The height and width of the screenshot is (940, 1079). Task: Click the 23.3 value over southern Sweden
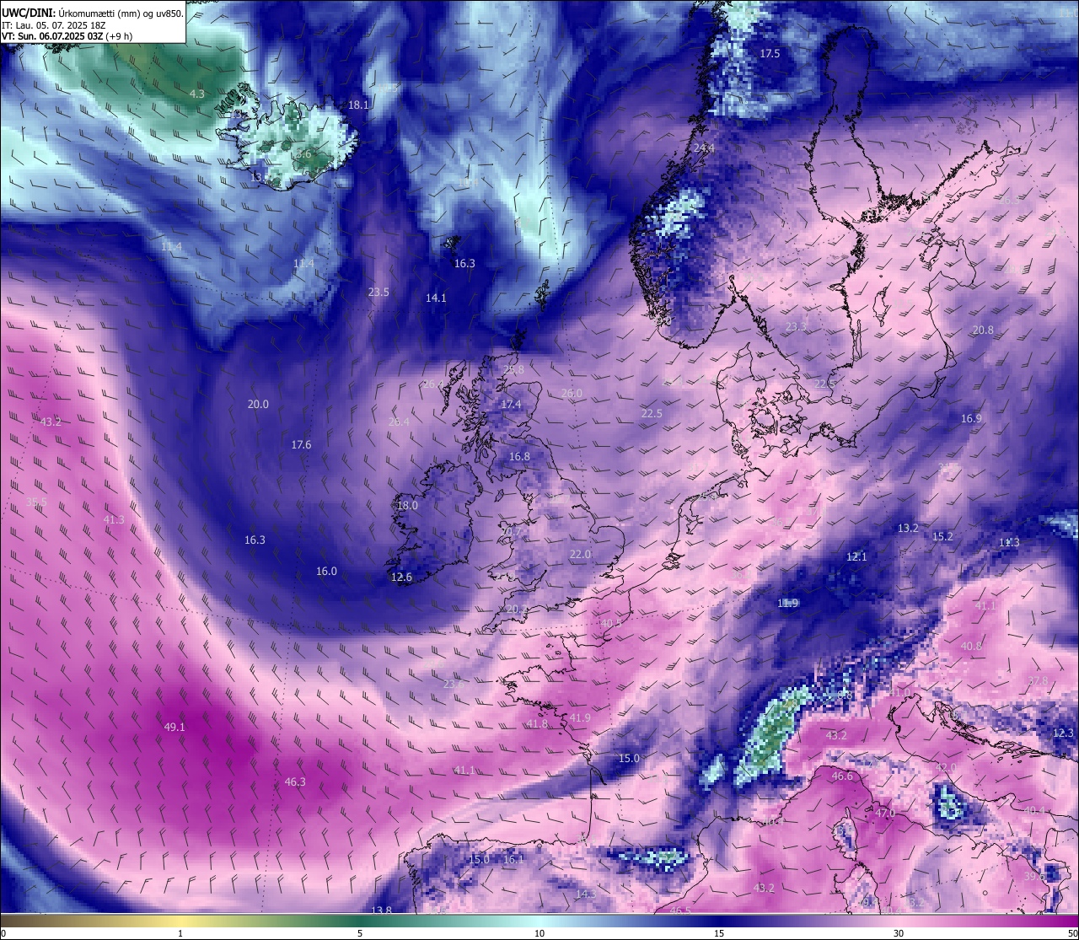(796, 326)
